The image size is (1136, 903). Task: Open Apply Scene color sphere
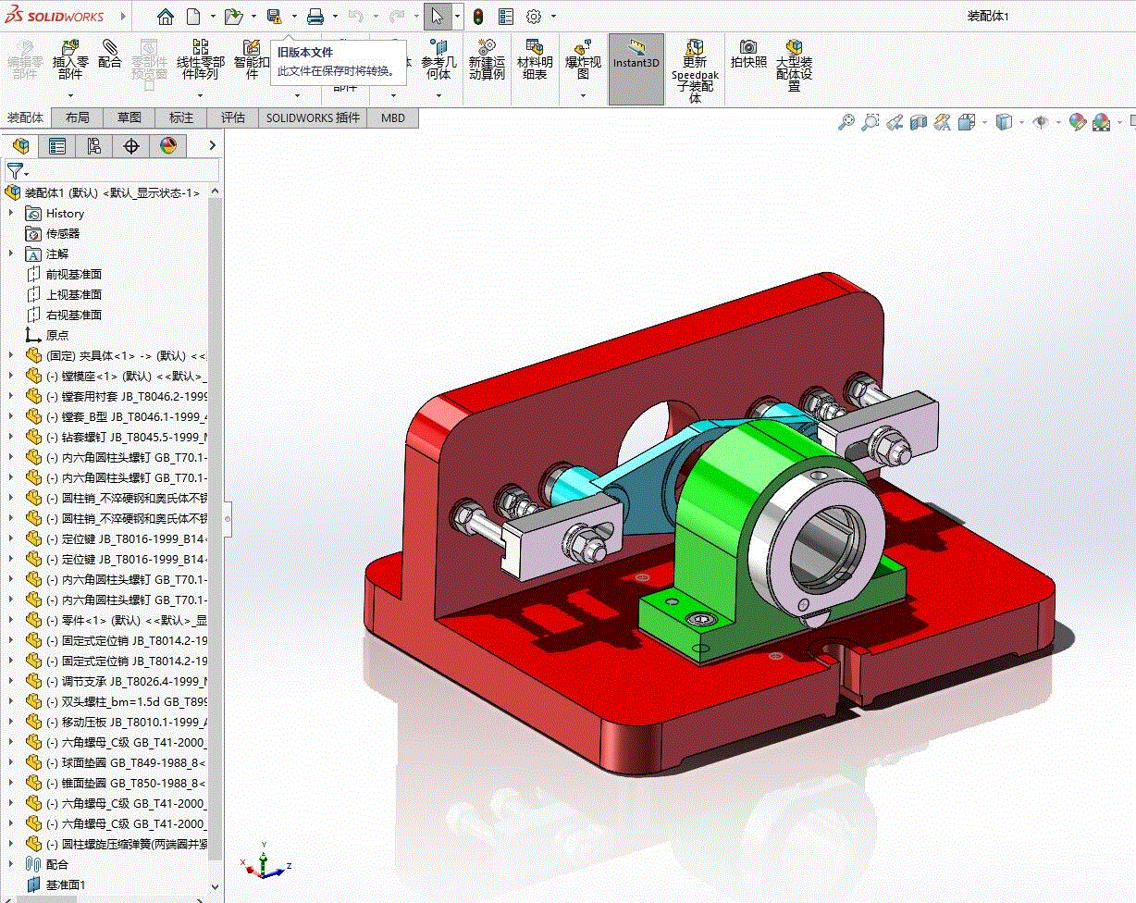1101,122
